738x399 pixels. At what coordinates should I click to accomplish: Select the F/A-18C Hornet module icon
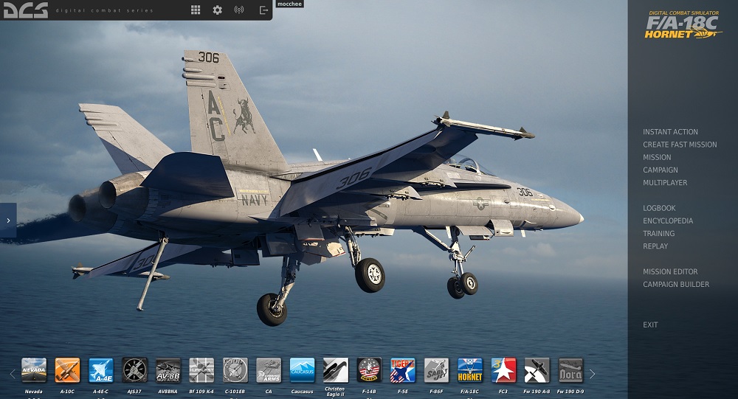[469, 370]
